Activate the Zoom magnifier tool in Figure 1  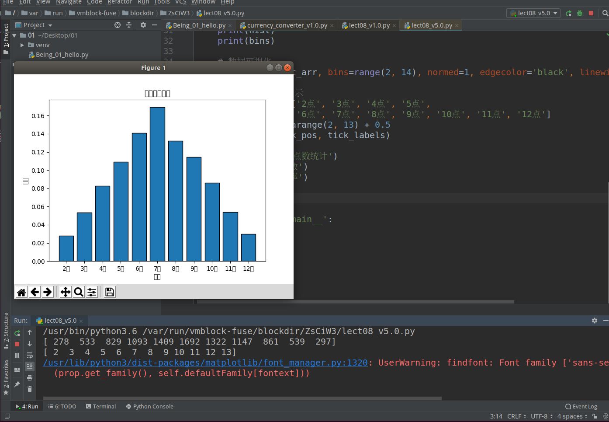79,292
